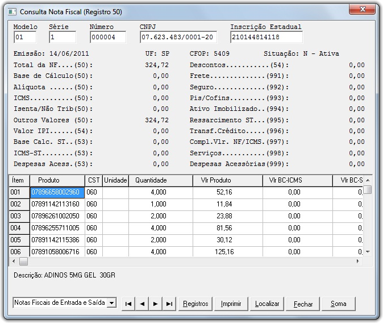Click the horizontal scrollbar right arrow
This screenshot has width=383, height=323.
click(358, 262)
